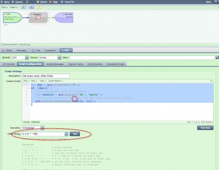
Task: Click the greyed-out Start toolbar button
Action: pyautogui.click(x=30, y=2)
